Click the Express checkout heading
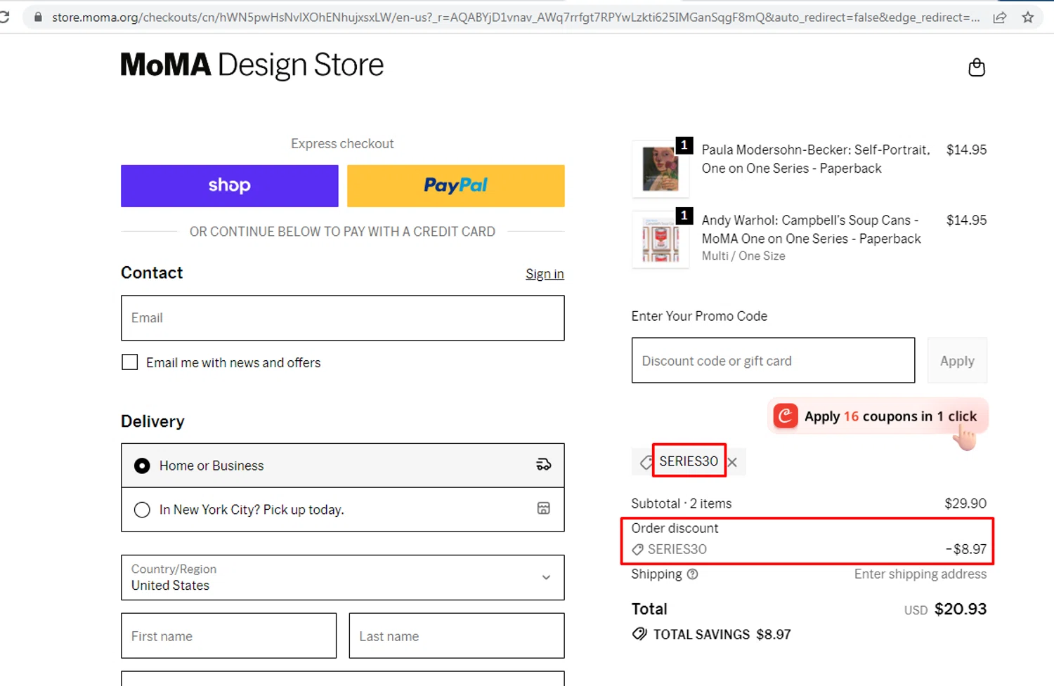 (x=342, y=144)
